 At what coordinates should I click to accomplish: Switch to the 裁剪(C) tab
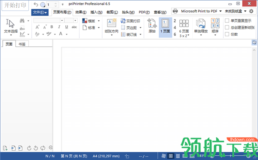coord(112,12)
